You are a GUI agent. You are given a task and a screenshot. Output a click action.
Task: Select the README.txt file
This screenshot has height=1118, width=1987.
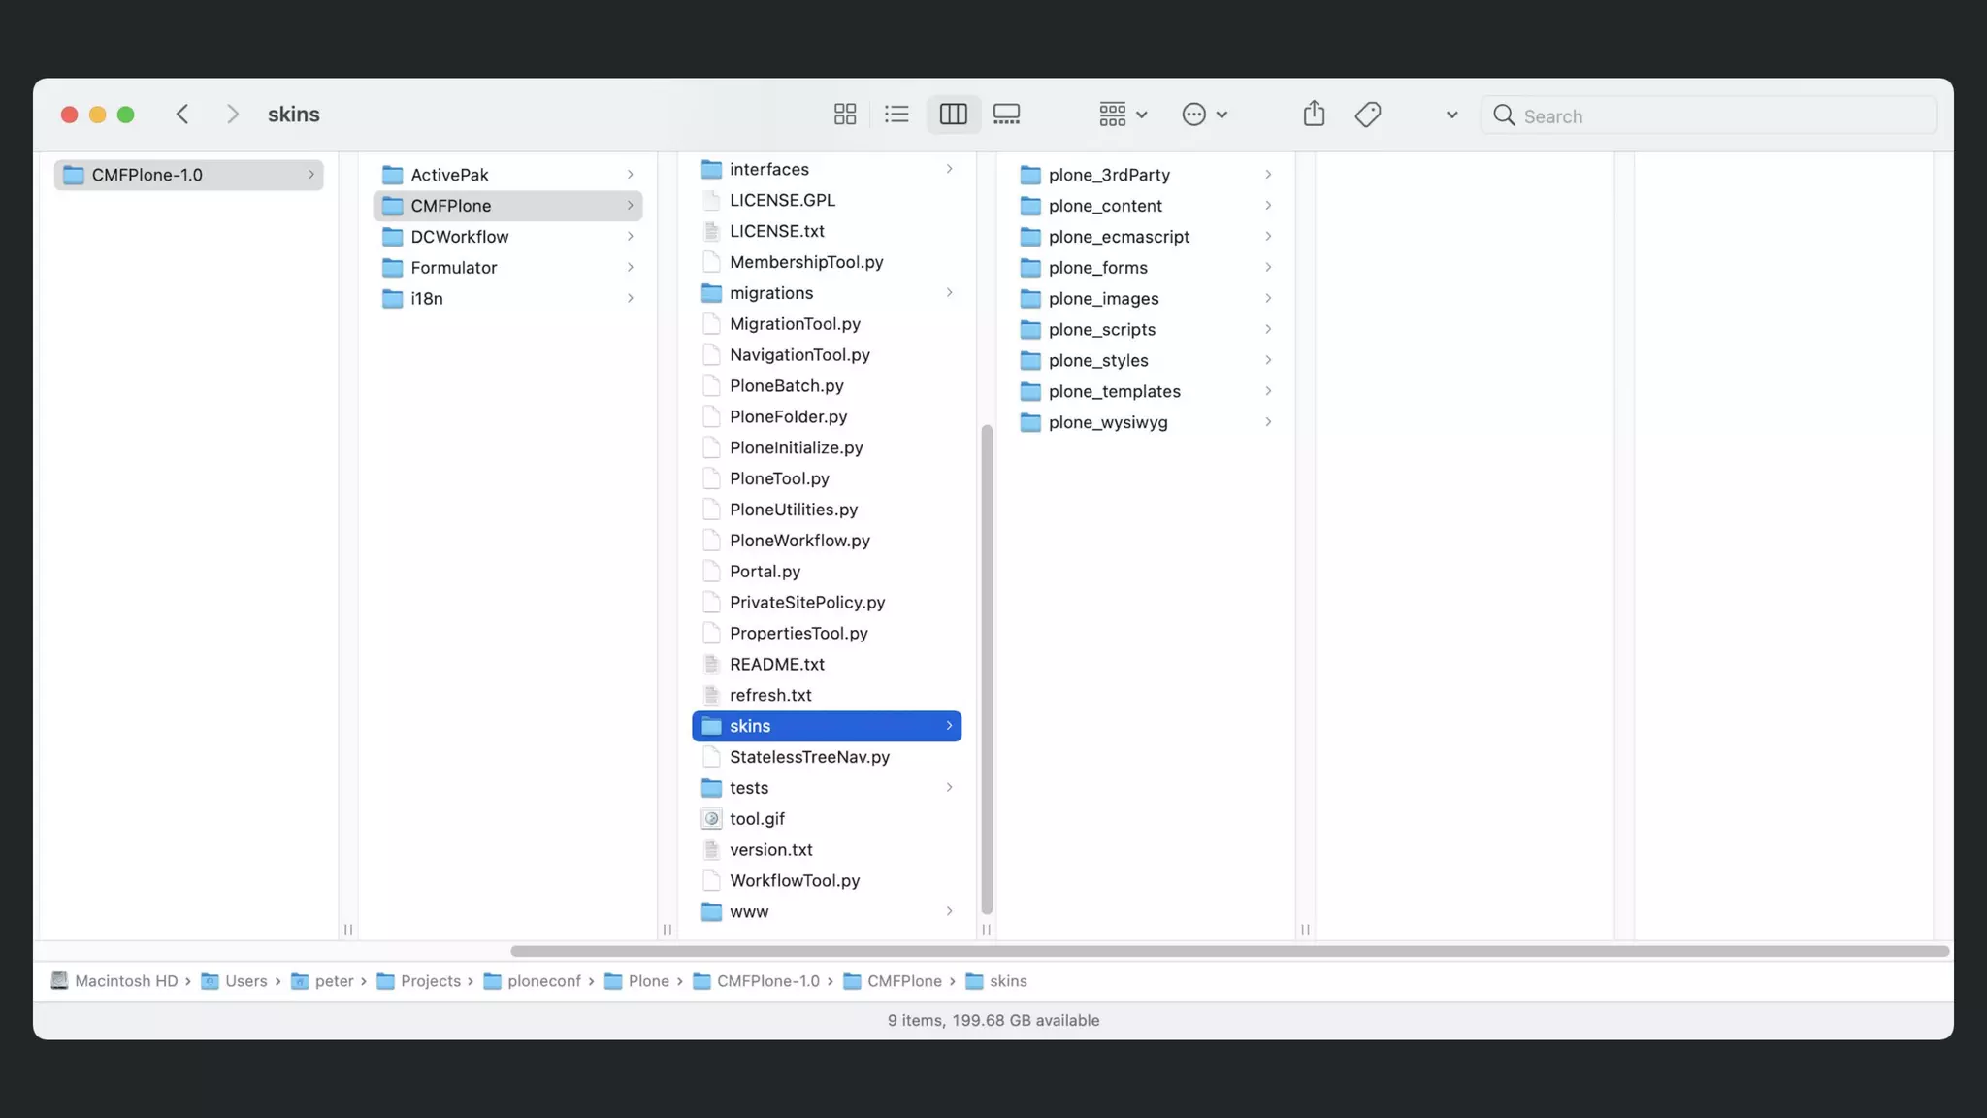coord(776,664)
